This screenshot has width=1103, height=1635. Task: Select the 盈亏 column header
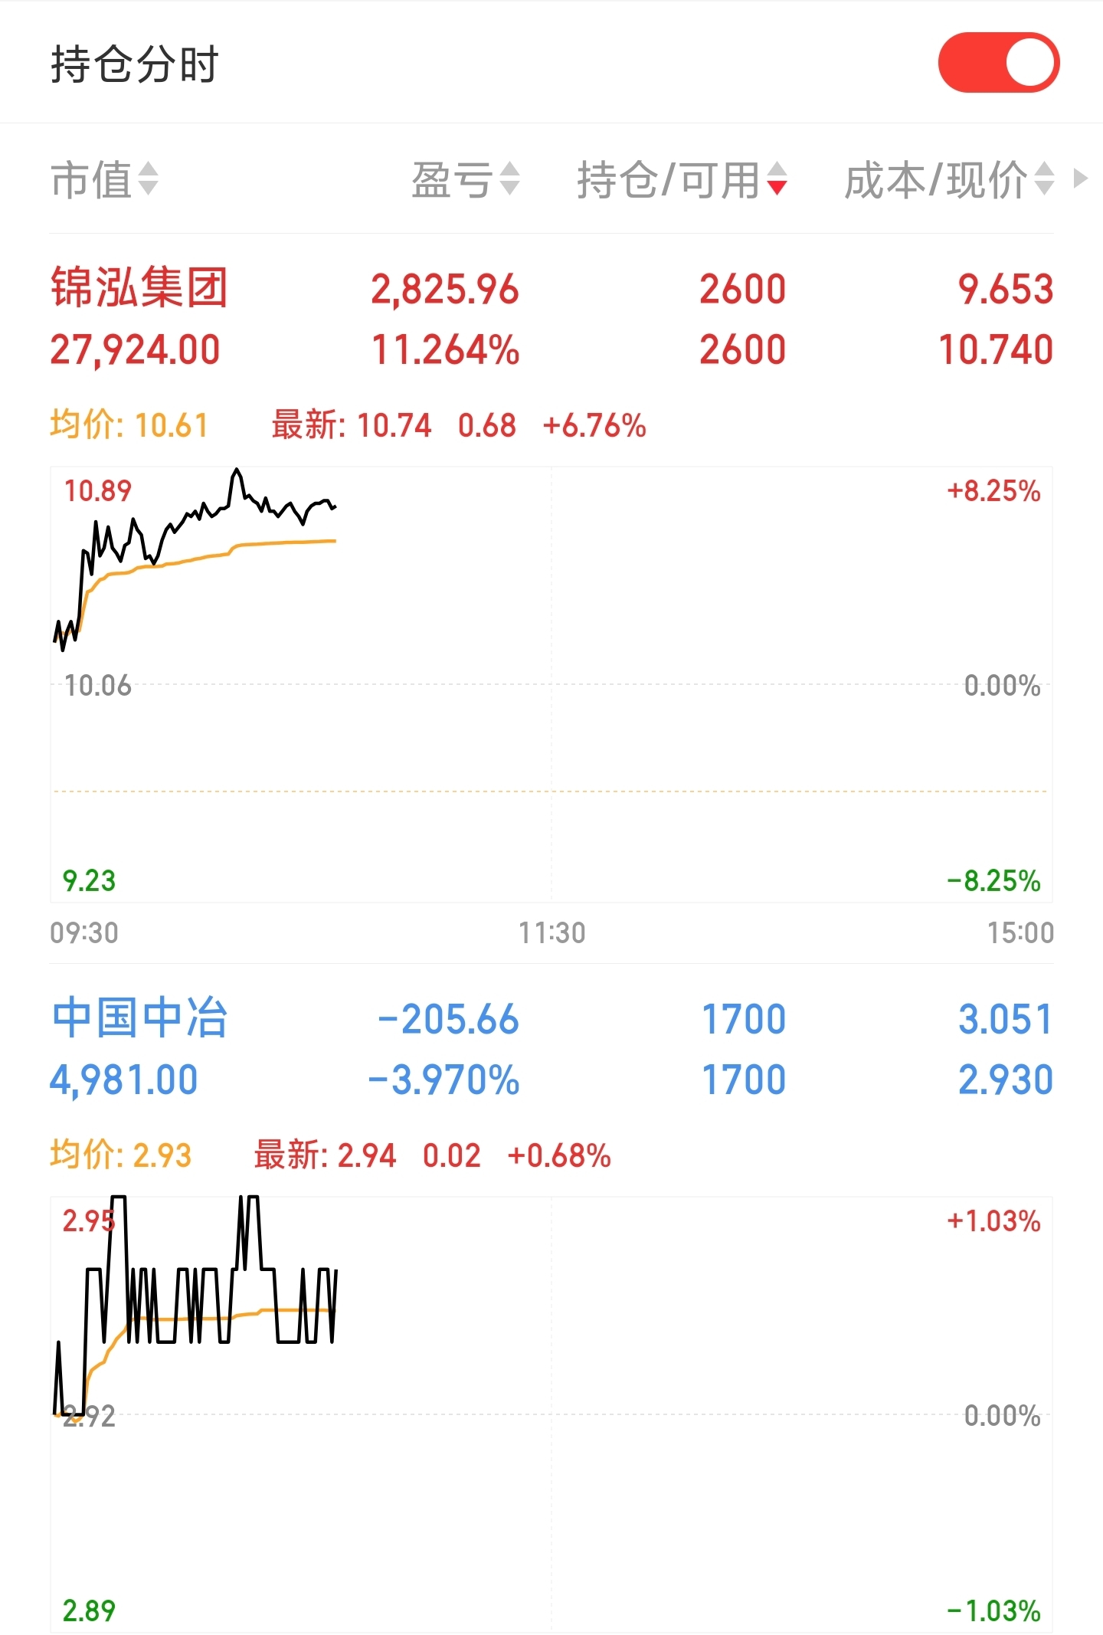pos(452,180)
